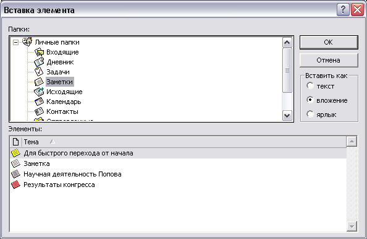Sort by the Тема column header
This screenshot has width=367, height=239.
(184, 142)
